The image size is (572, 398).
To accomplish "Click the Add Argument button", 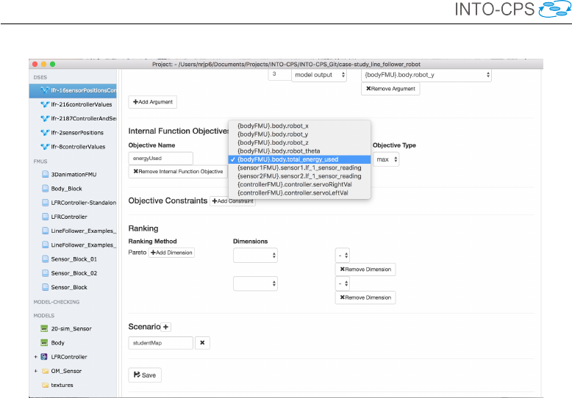I will 152,102.
